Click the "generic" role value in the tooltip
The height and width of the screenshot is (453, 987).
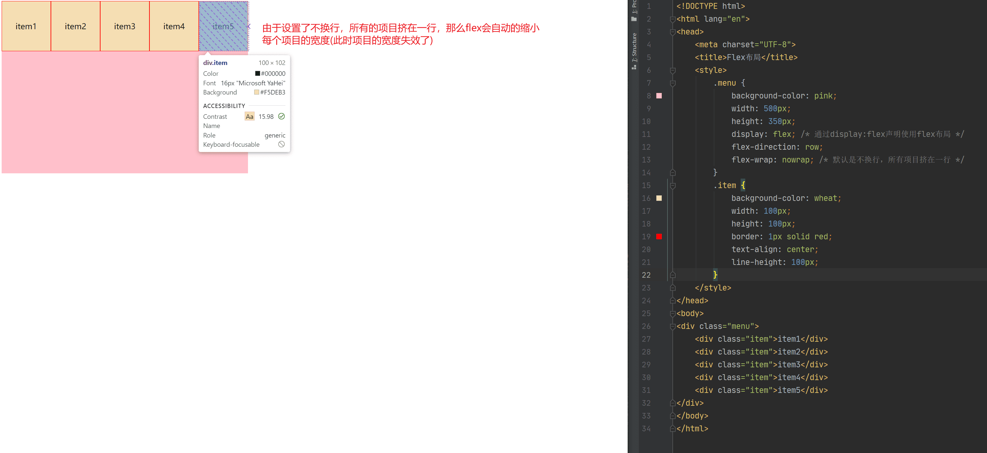(x=275, y=135)
